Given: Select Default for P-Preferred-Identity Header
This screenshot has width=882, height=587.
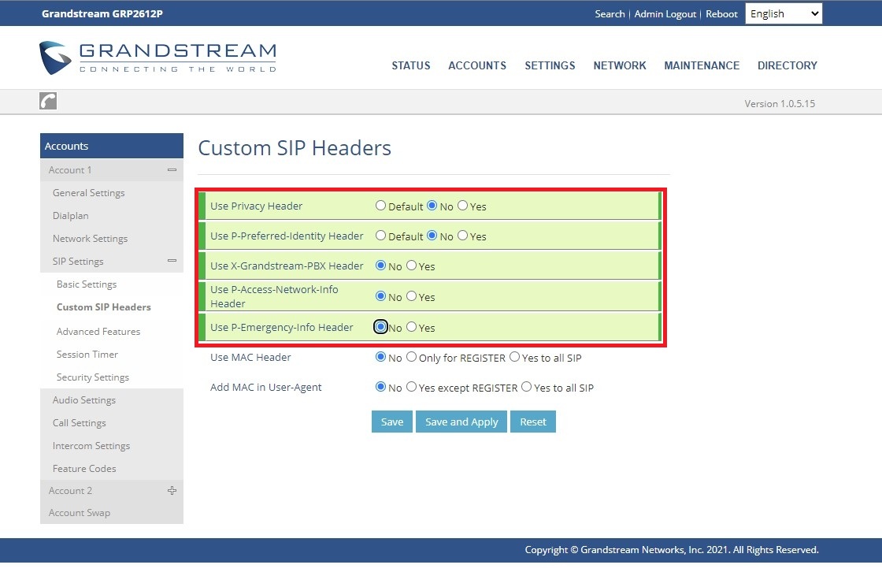Looking at the screenshot, I should pos(381,236).
